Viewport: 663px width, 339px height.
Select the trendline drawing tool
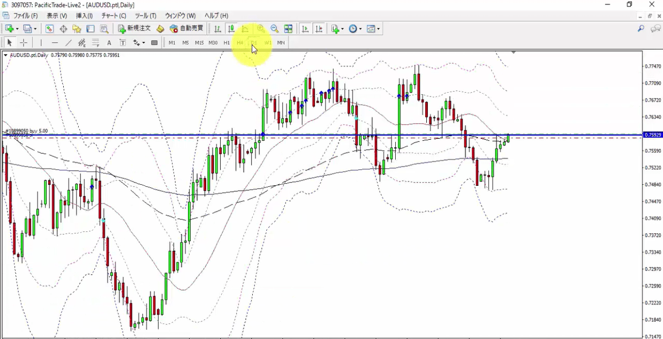[69, 42]
